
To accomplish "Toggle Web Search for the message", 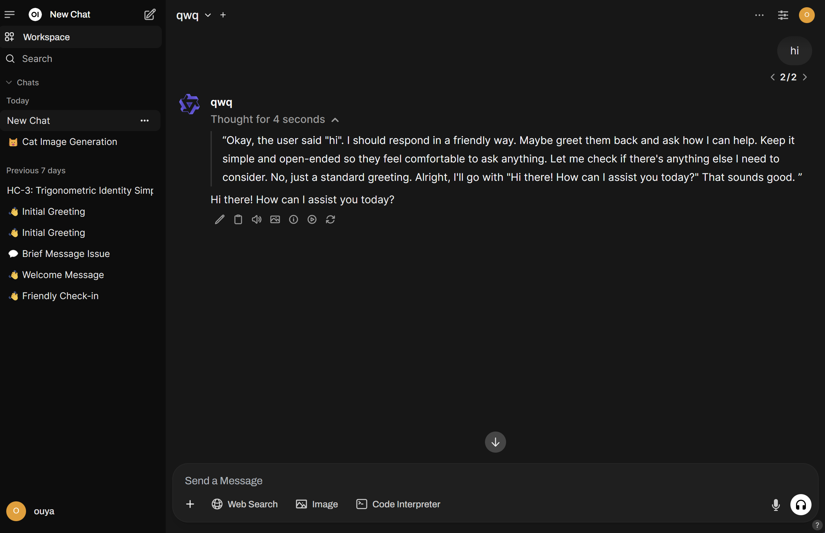I will 245,504.
